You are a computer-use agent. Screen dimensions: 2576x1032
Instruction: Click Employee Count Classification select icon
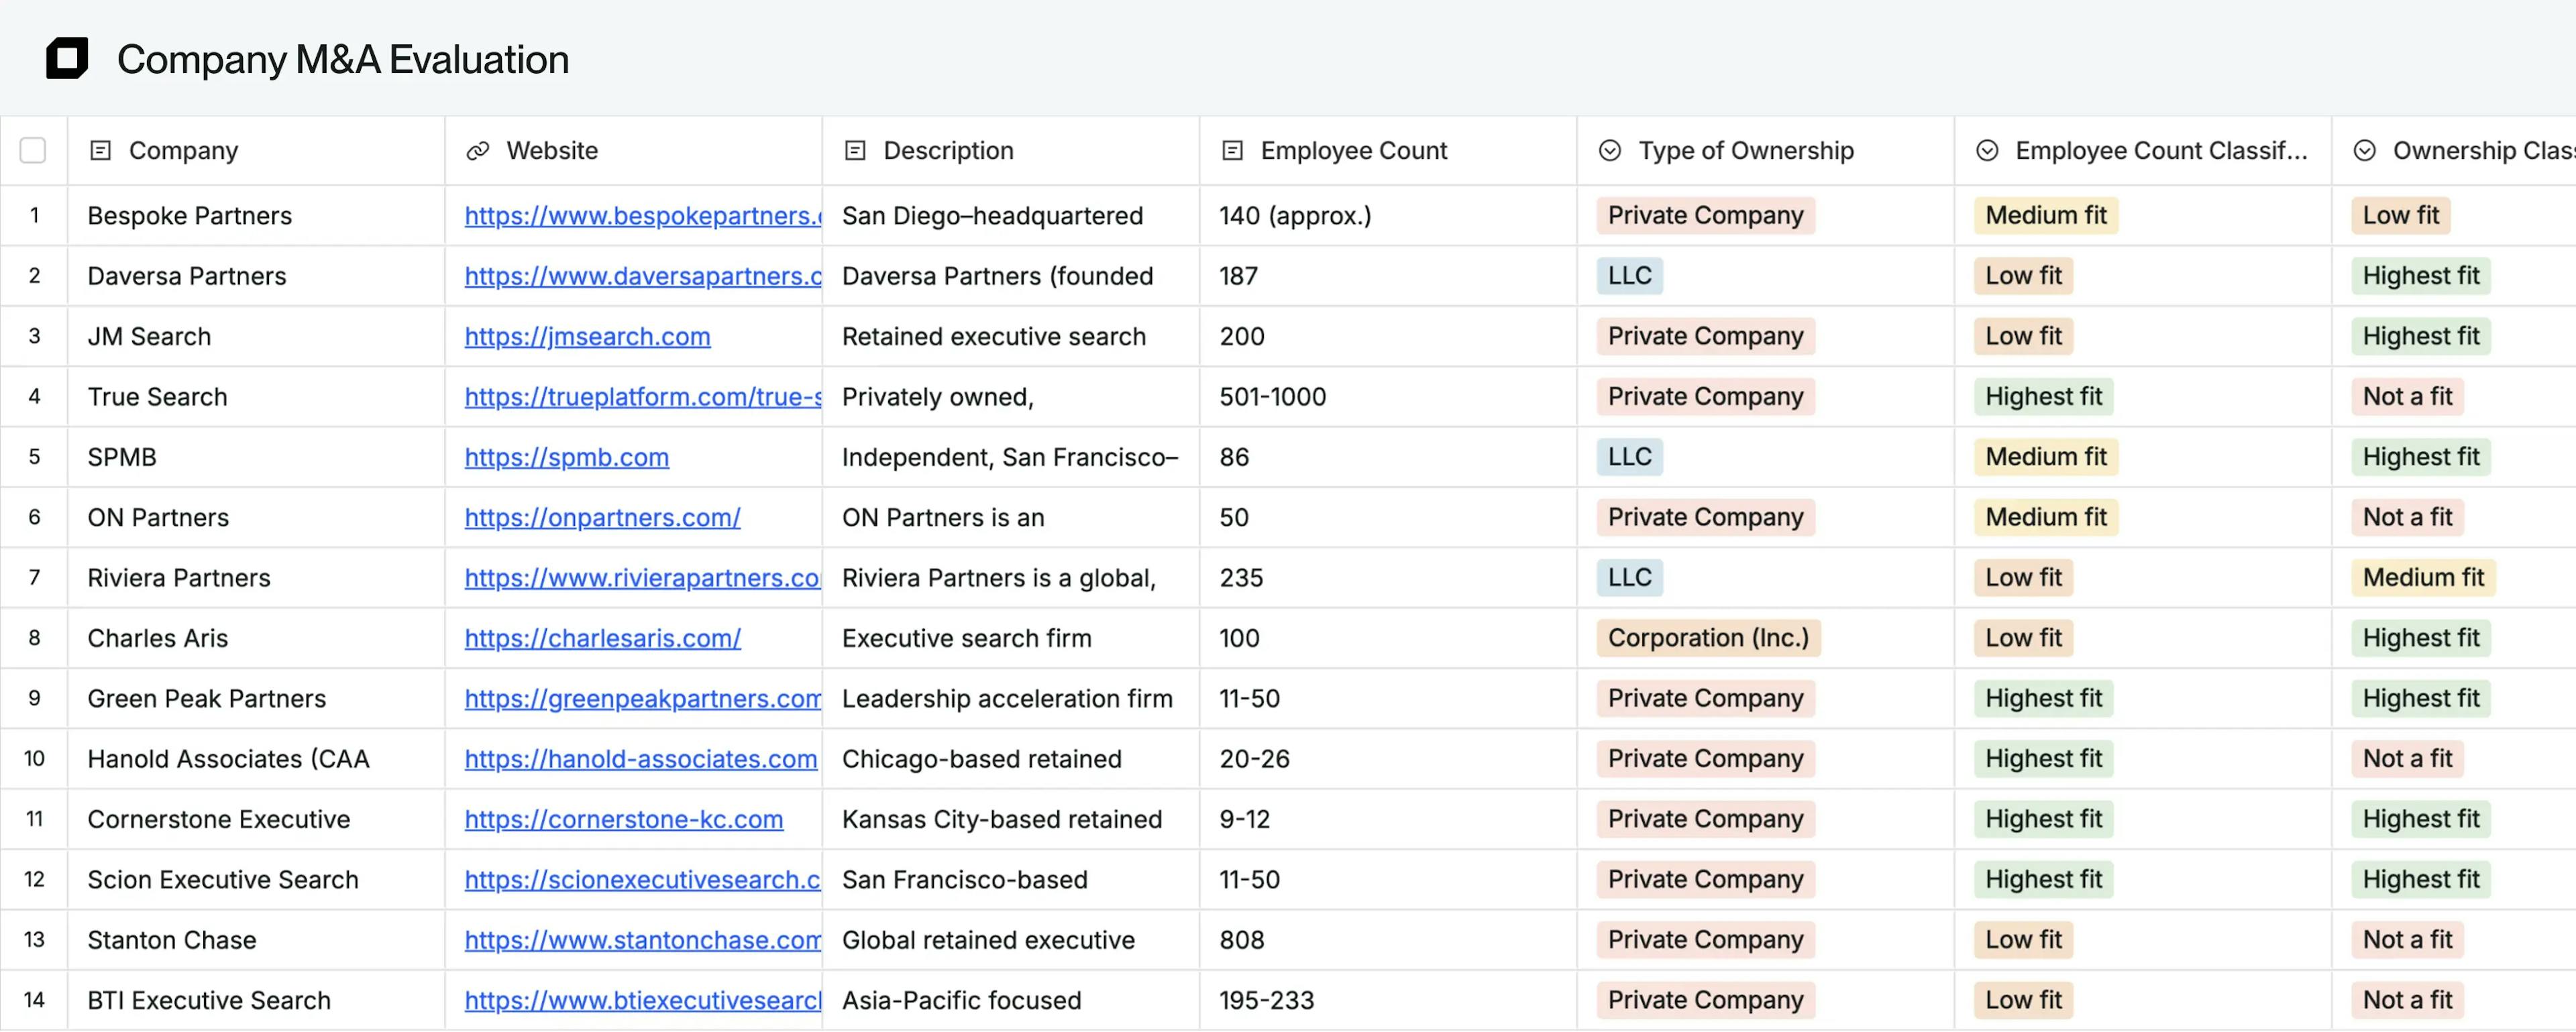click(1987, 151)
